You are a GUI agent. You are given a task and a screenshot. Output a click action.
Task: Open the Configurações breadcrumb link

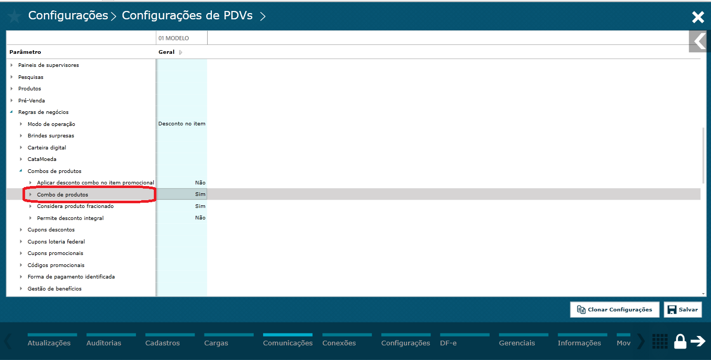coord(68,16)
